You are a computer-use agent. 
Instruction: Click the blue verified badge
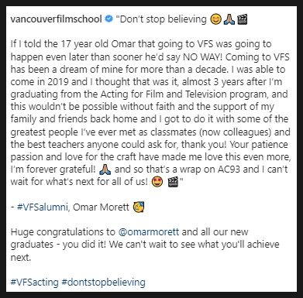(x=109, y=19)
